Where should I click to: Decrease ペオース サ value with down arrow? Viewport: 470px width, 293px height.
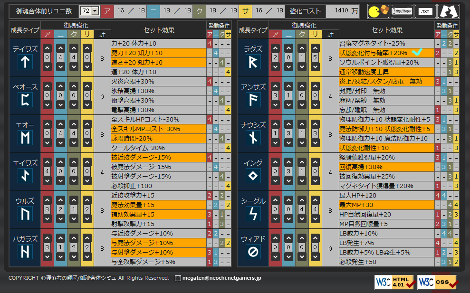(x=87, y=104)
